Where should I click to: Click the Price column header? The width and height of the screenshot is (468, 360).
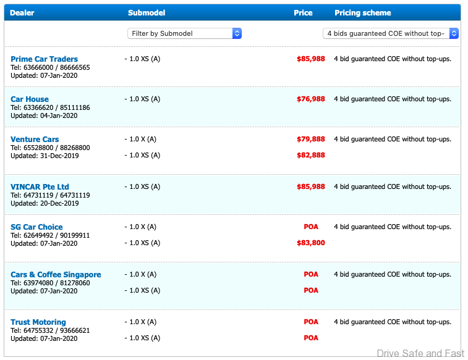[x=303, y=13]
